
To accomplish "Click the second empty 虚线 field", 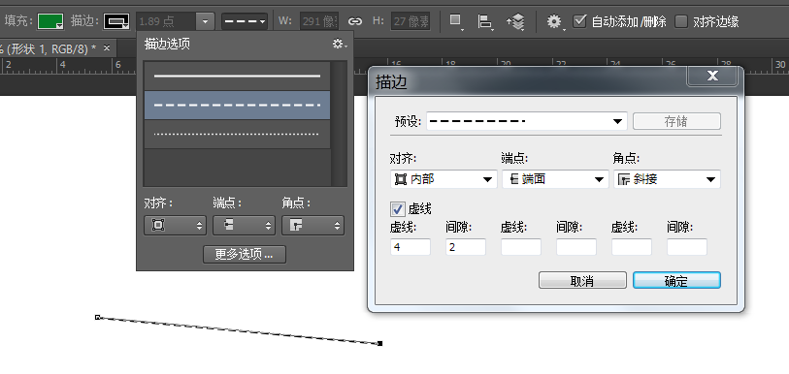I will click(x=521, y=247).
